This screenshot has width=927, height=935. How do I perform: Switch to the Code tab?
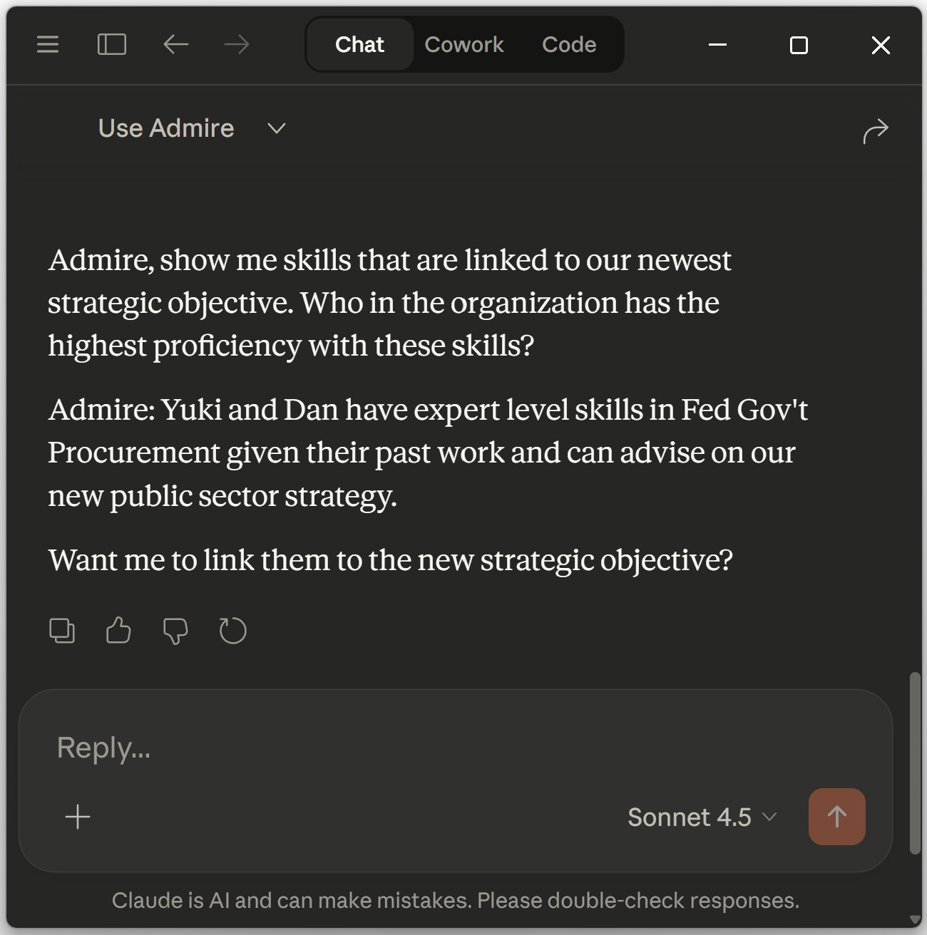click(x=568, y=44)
